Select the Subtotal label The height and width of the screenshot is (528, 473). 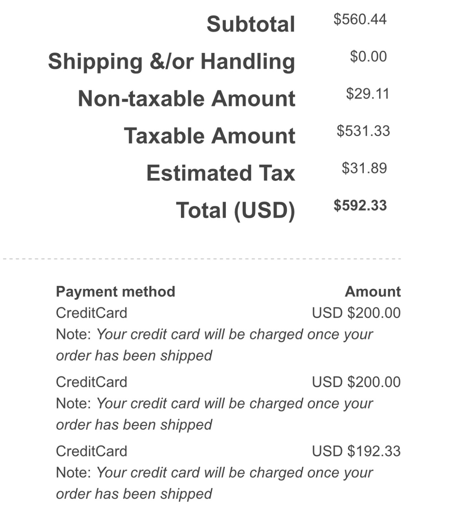pos(251,24)
